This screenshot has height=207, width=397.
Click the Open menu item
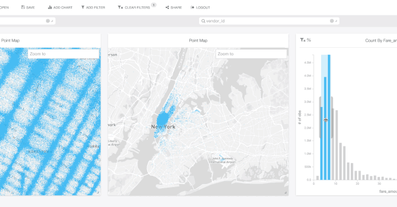(4, 7)
